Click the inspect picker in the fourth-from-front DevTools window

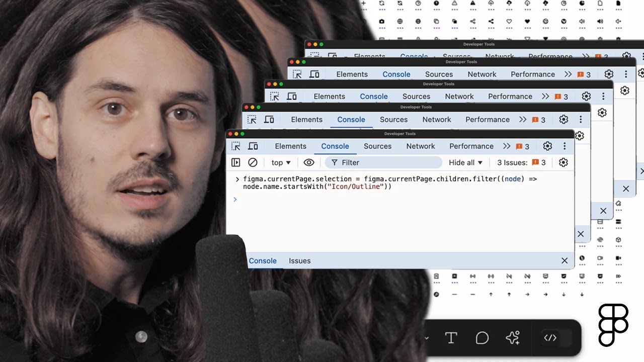tap(297, 74)
